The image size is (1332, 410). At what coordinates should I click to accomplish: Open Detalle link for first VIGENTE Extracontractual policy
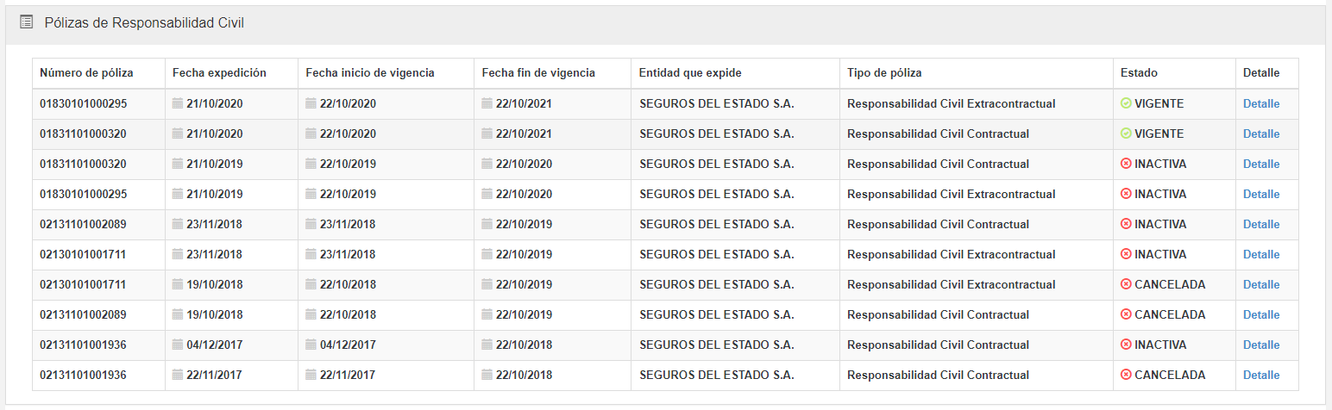click(x=1260, y=104)
